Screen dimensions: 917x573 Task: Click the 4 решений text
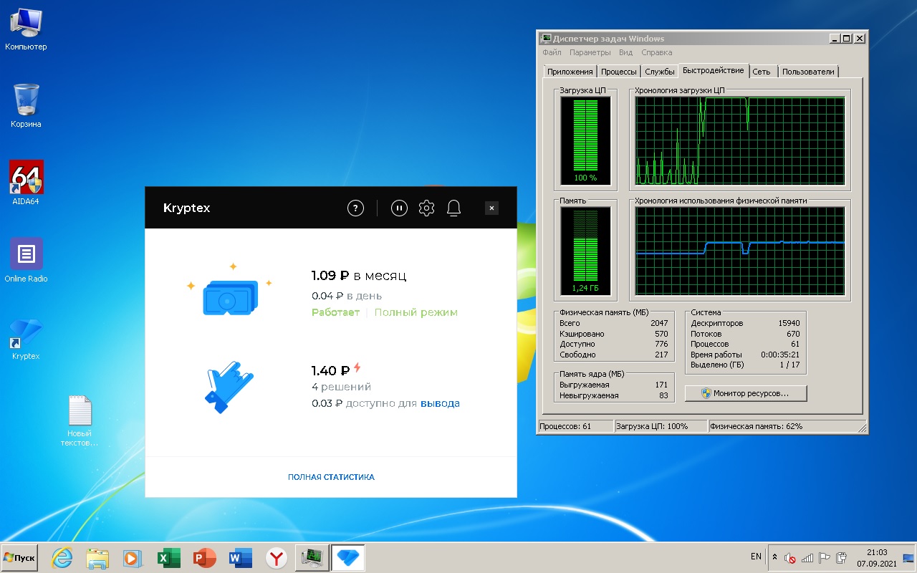pos(341,387)
